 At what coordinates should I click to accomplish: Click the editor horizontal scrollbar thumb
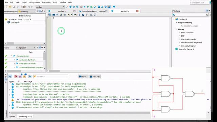[54, 71]
